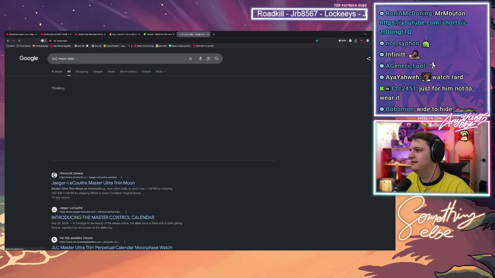Image resolution: width=495 pixels, height=278 pixels.
Task: Open a new browser tab
Action: (x=213, y=34)
